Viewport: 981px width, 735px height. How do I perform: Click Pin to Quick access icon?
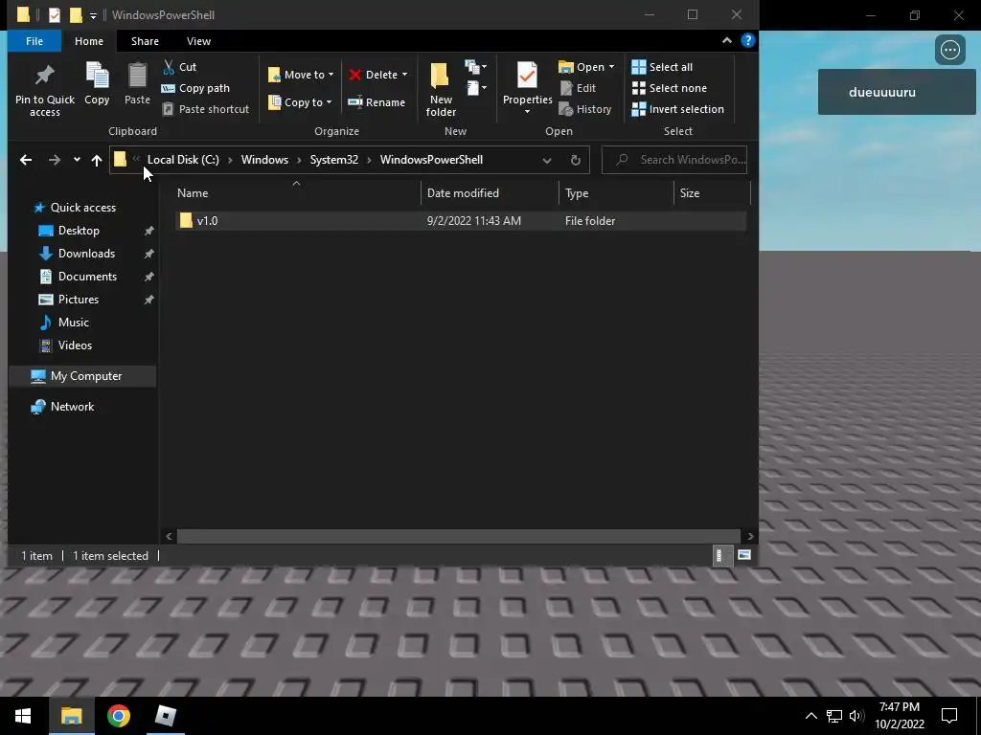click(44, 89)
